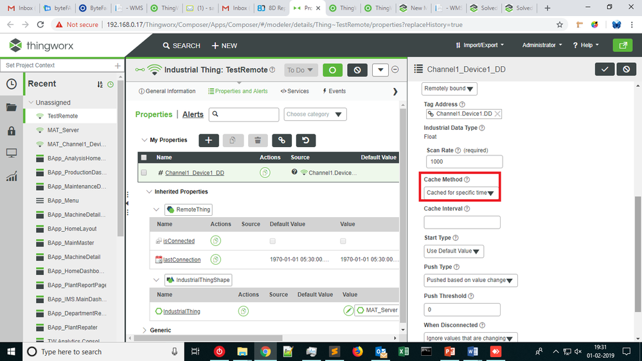Click the IndustrialThing edit pencil icon
Viewport: 642px width, 361px height.
(348, 311)
